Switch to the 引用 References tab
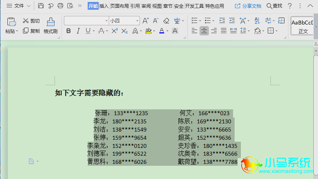This screenshot has height=179, width=318. coord(135,6)
